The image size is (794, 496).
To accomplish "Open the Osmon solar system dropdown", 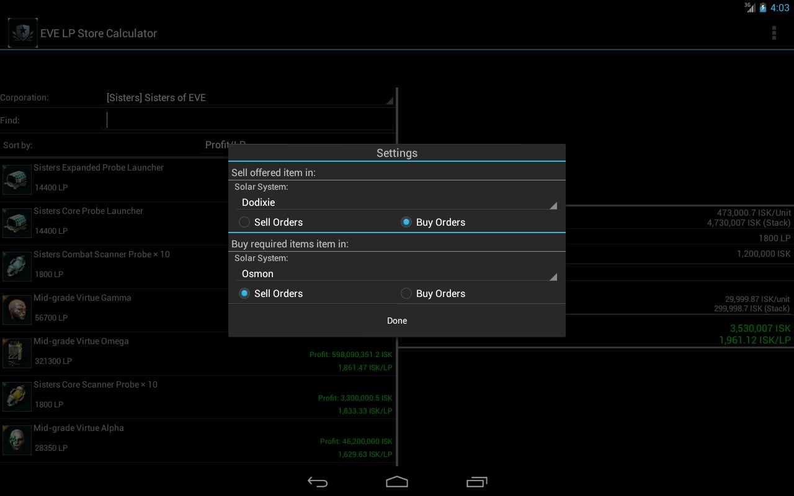I will pyautogui.click(x=397, y=273).
